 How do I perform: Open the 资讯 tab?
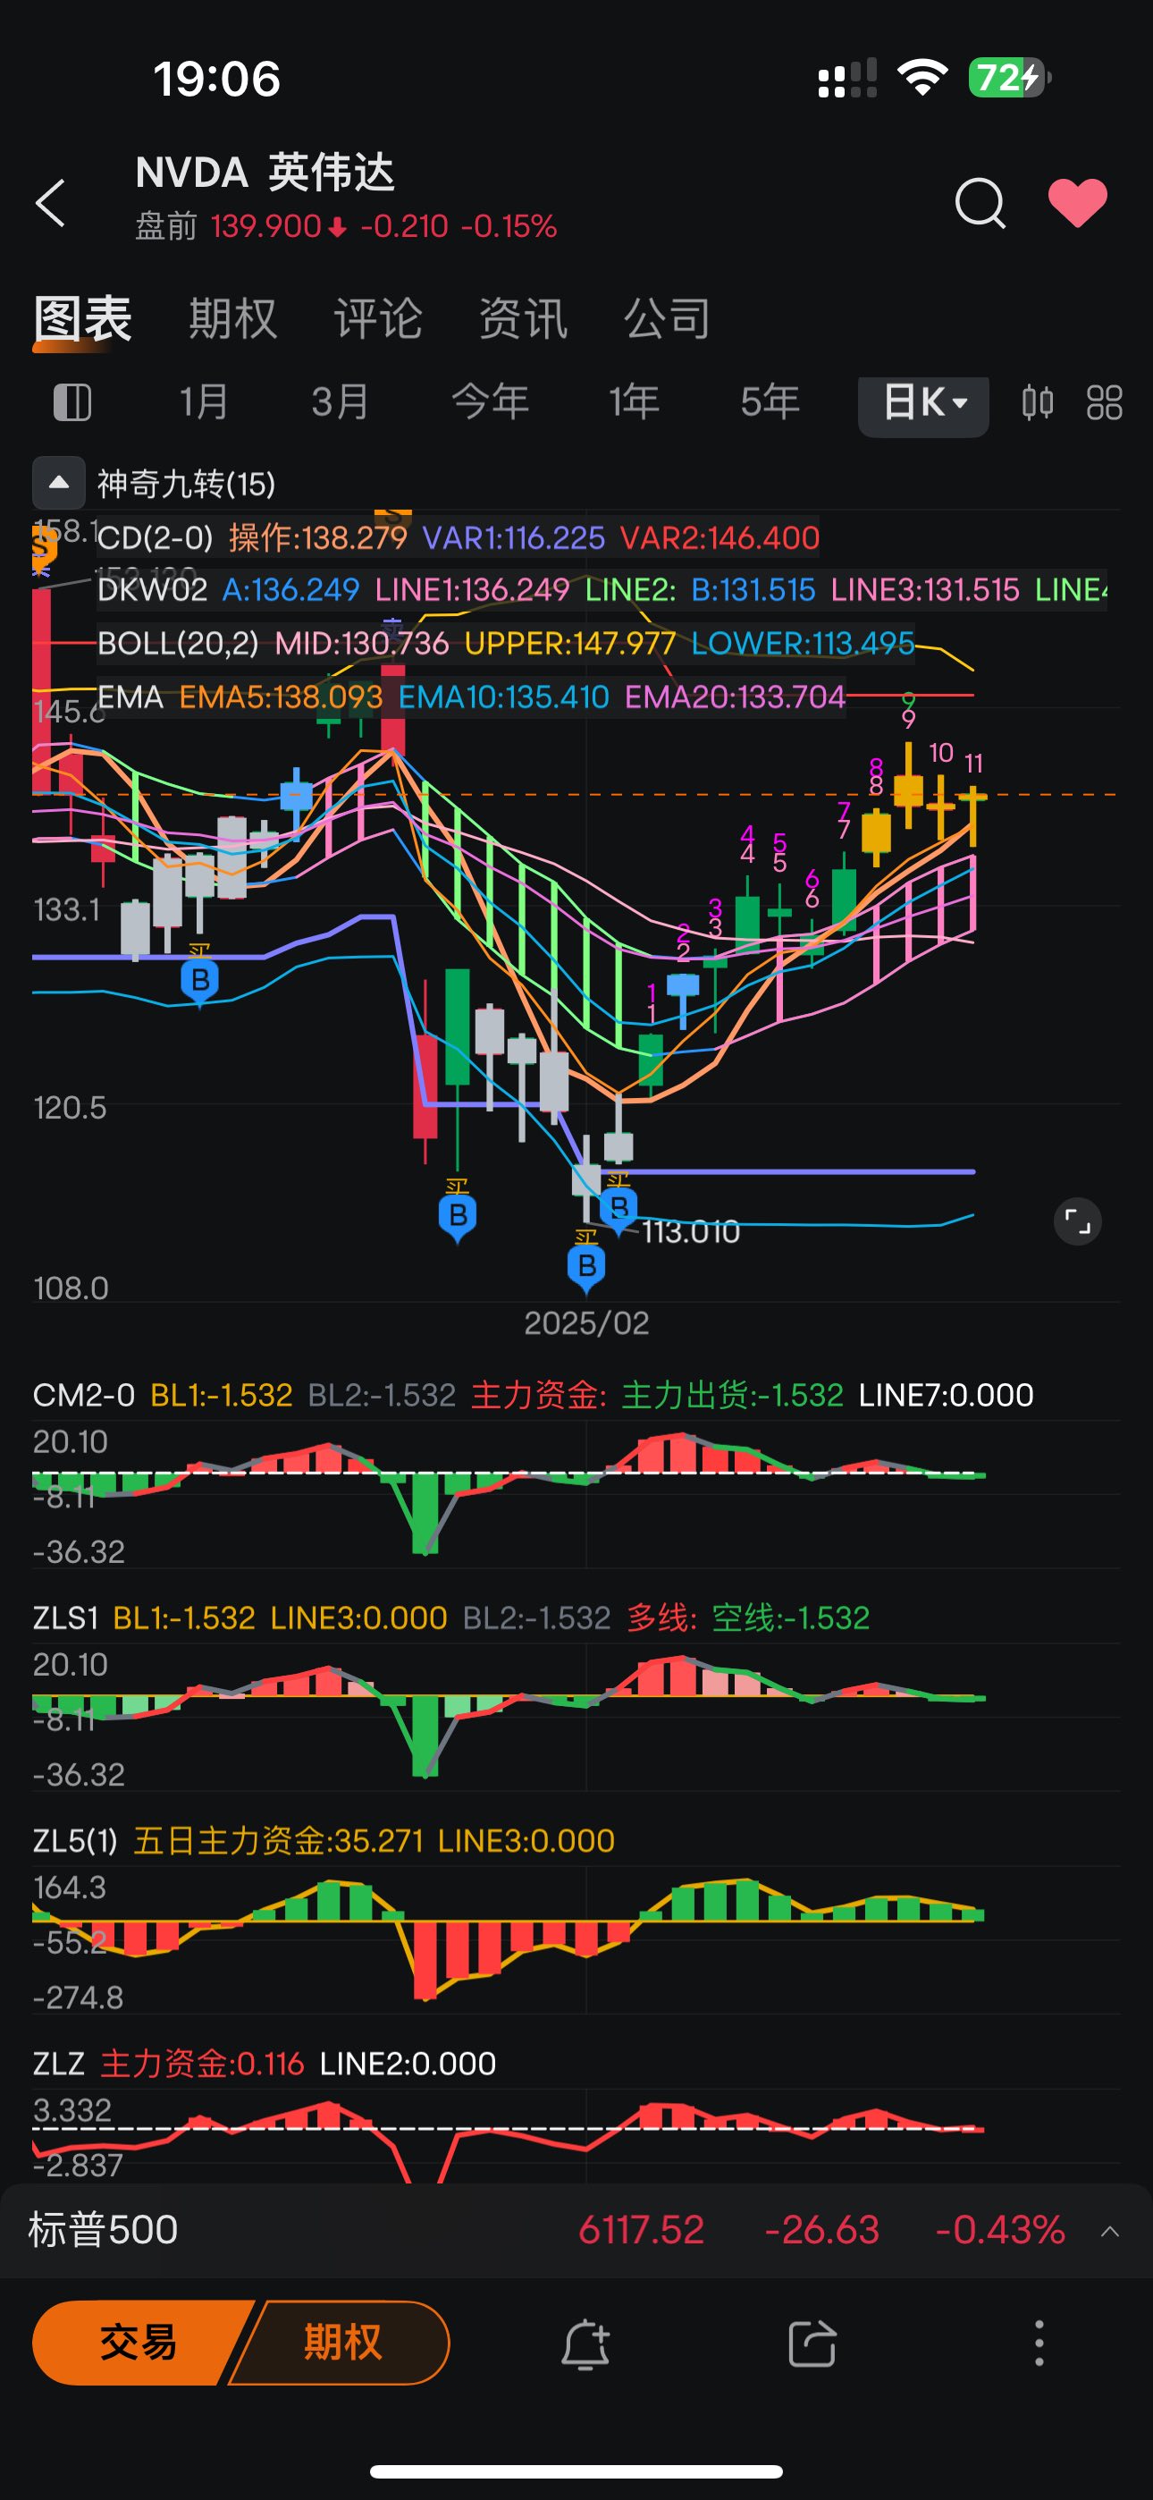523,318
